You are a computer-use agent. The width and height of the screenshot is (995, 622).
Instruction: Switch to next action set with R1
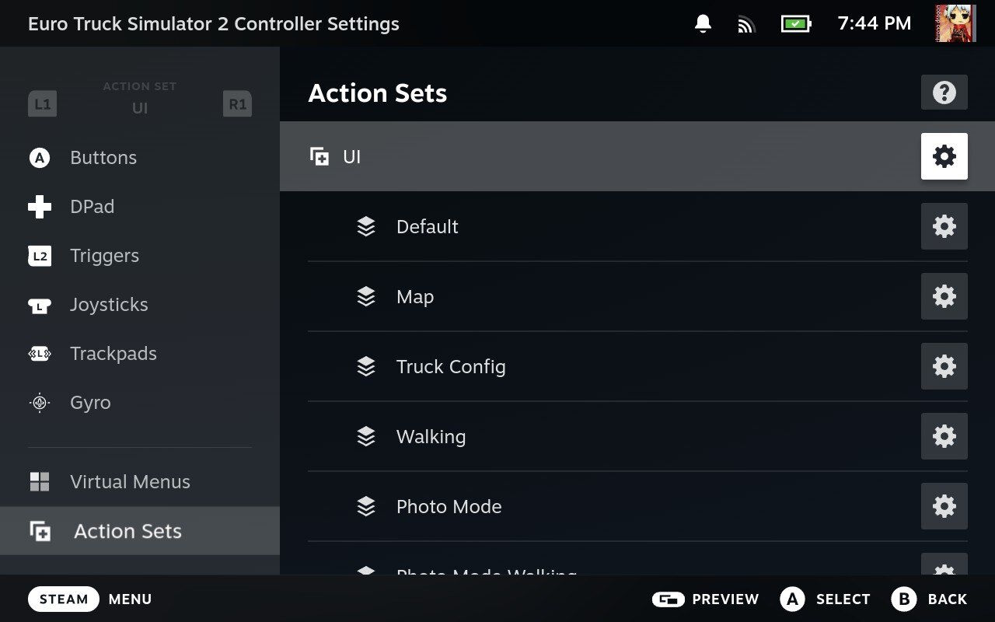point(237,103)
